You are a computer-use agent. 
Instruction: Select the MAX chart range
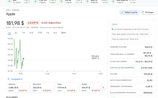coord(63,33)
